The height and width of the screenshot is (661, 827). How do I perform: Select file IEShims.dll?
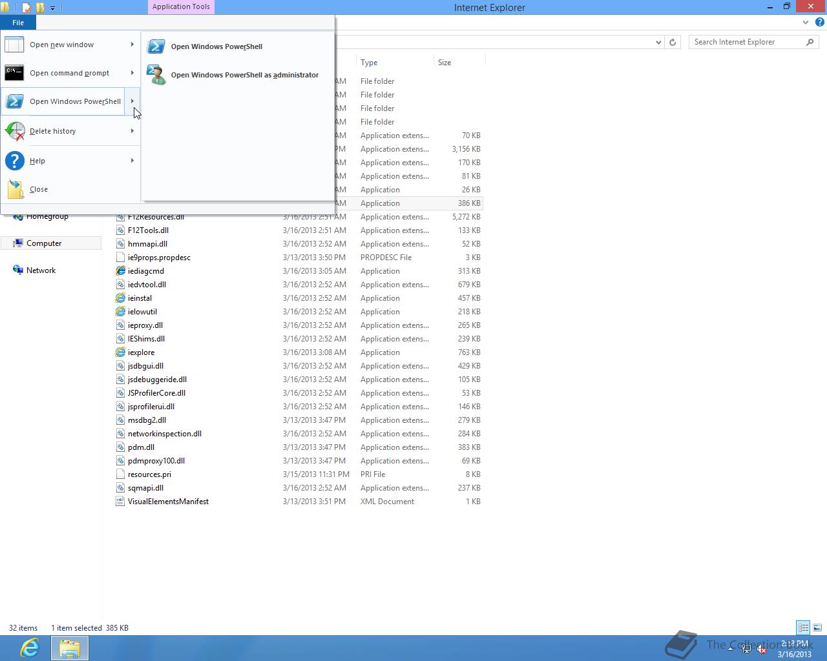[146, 339]
